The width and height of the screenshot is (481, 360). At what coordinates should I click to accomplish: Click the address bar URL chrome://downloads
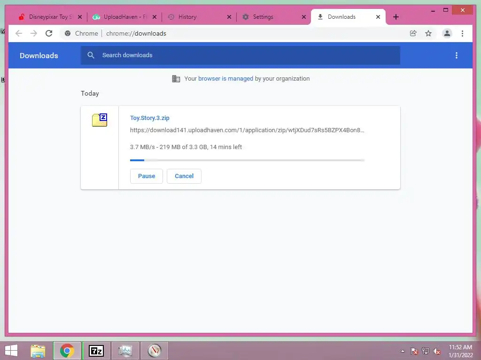click(136, 33)
